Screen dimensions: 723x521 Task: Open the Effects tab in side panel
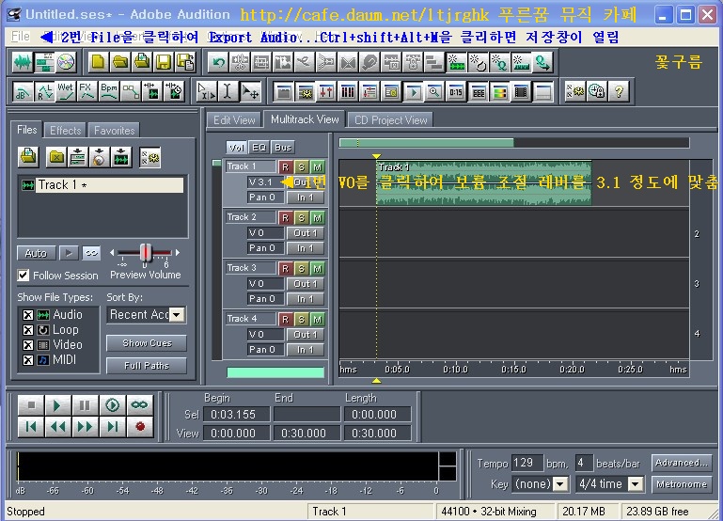click(x=65, y=131)
